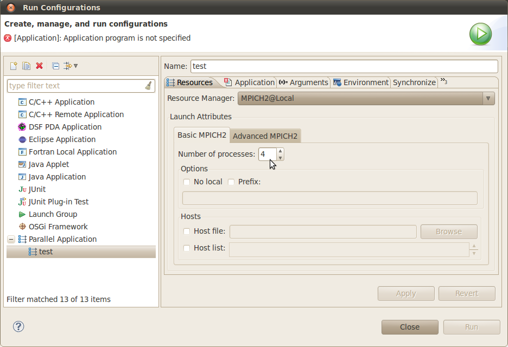
Task: Close the Run Configurations dialog window
Action: tap(11, 8)
